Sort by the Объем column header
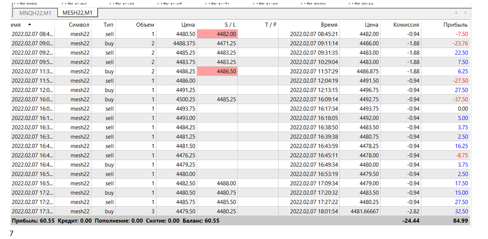The height and width of the screenshot is (239, 488). coord(145,25)
